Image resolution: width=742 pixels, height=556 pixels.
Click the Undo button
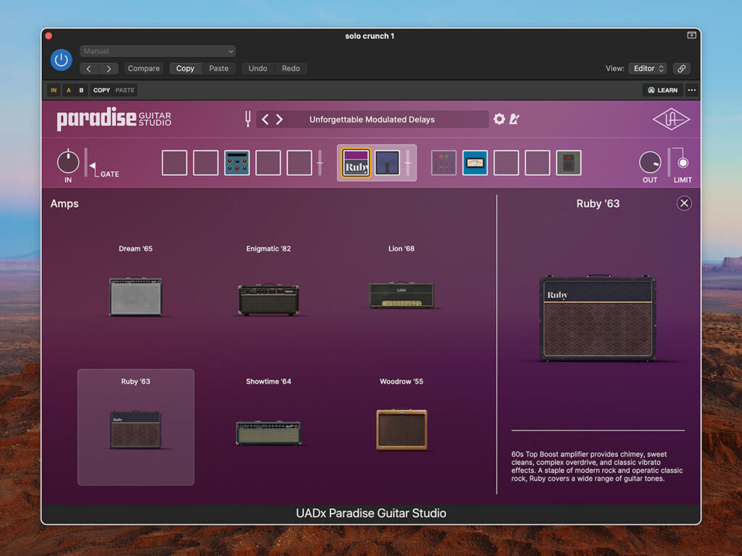[x=258, y=69]
